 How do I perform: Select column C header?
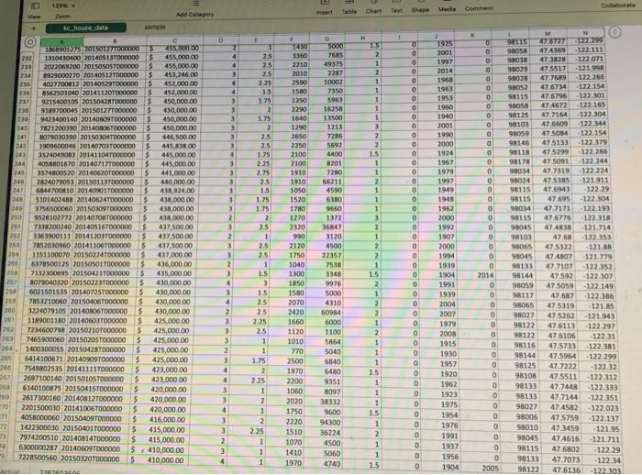175,40
